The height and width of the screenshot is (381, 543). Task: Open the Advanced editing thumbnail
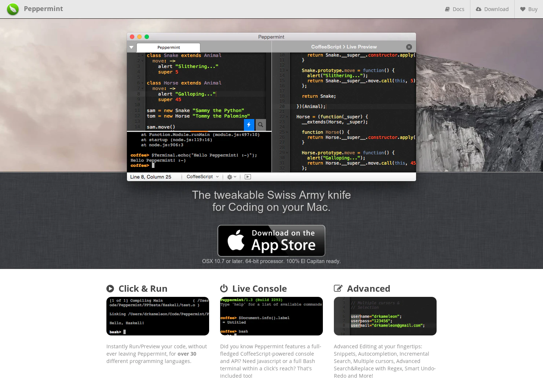pos(385,316)
